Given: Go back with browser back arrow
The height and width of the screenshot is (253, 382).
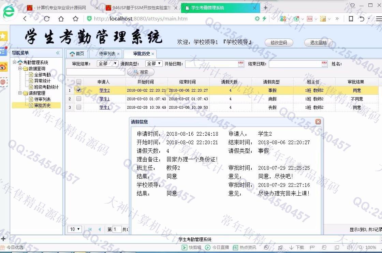Looking at the screenshot, I should pyautogui.click(x=25, y=18).
